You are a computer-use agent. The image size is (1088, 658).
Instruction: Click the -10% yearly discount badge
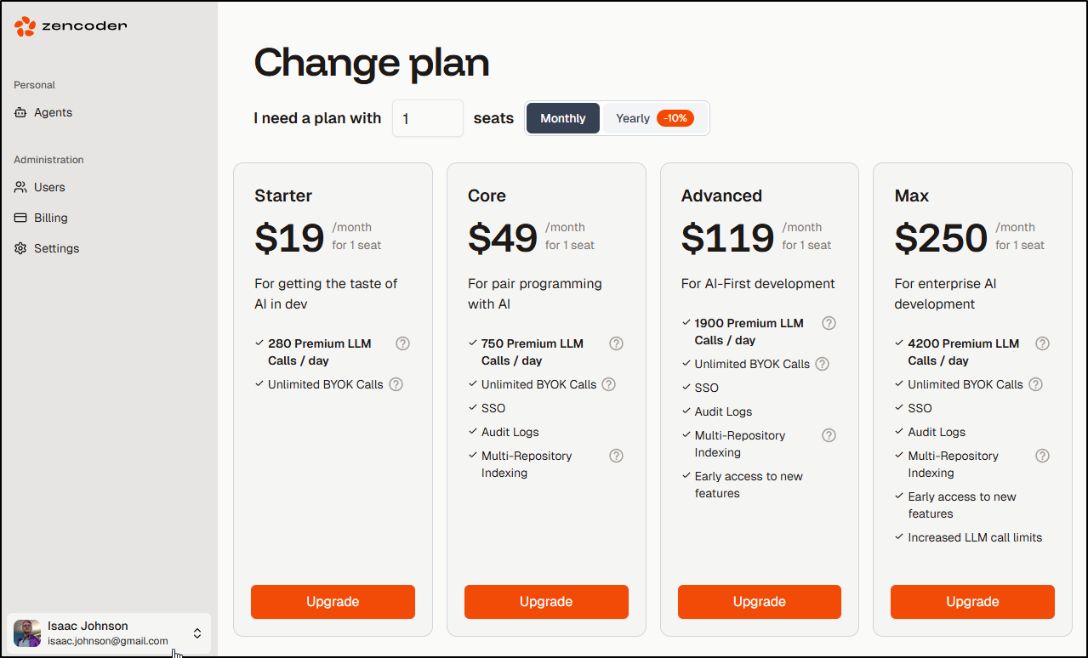[675, 118]
